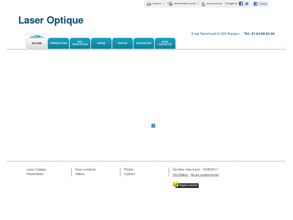Viewport: 293px width, 220px height.
Task: Open the PagesJaunes logo at bottom
Action: (x=185, y=184)
